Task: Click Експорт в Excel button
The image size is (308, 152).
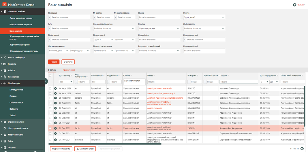Action: point(85,149)
